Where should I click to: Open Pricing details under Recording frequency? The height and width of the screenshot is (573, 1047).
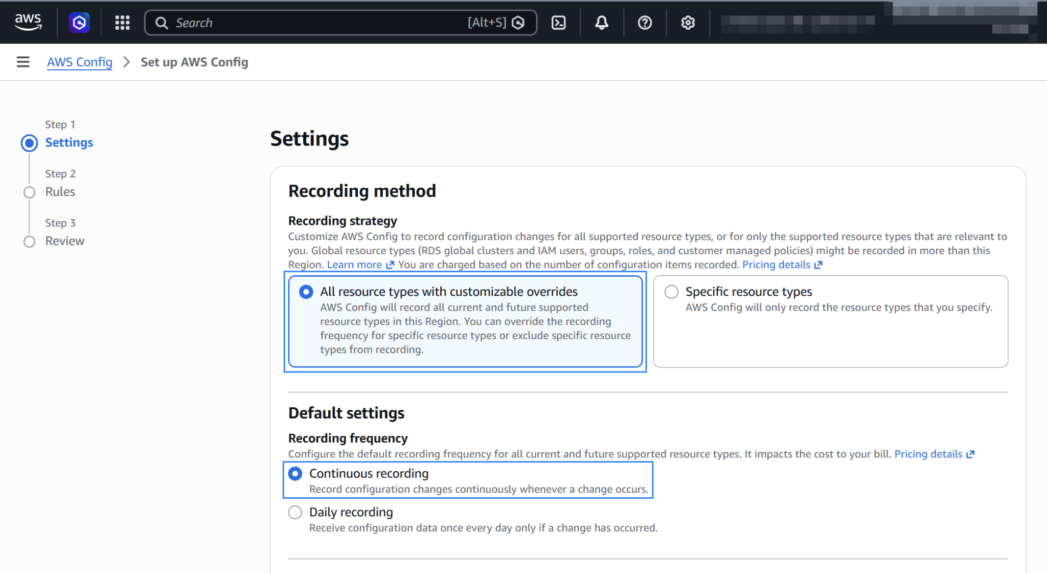[934, 454]
